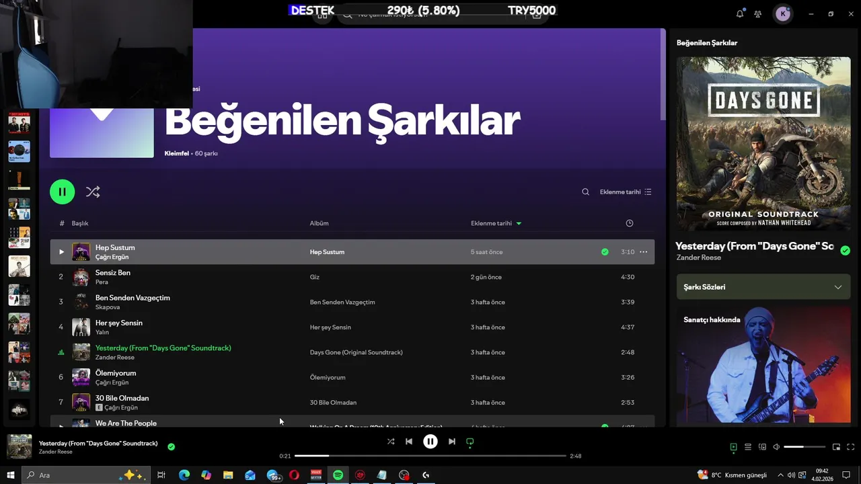This screenshot has height=484, width=861.
Task: Open the mini player icon
Action: pyautogui.click(x=836, y=447)
